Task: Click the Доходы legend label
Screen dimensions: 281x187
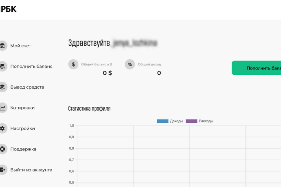Action: click(176, 121)
